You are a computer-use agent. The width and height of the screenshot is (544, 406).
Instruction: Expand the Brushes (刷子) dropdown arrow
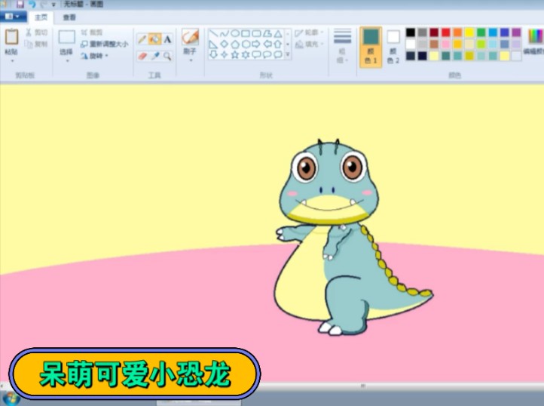tap(191, 60)
